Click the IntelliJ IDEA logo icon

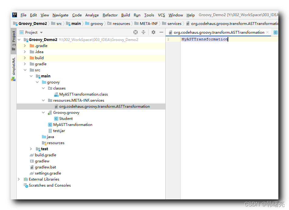pos(15,15)
